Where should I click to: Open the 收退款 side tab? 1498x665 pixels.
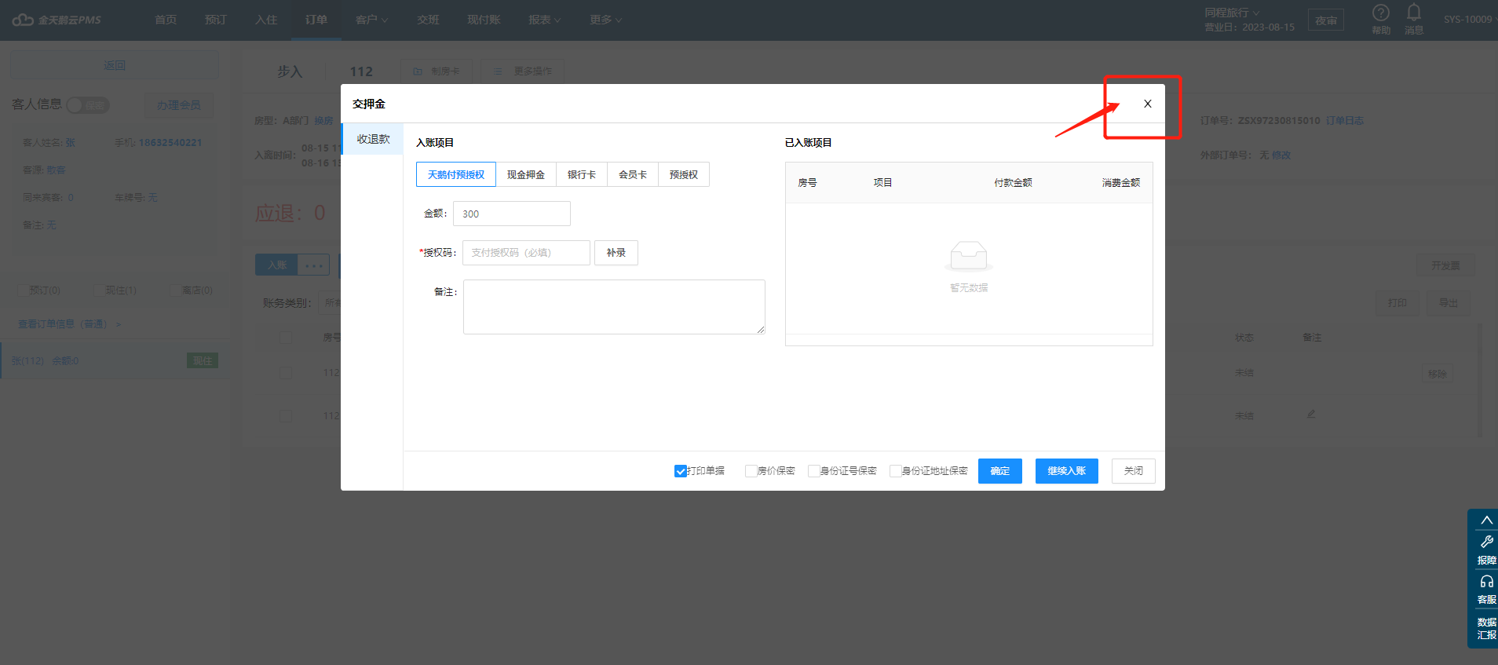pyautogui.click(x=373, y=139)
